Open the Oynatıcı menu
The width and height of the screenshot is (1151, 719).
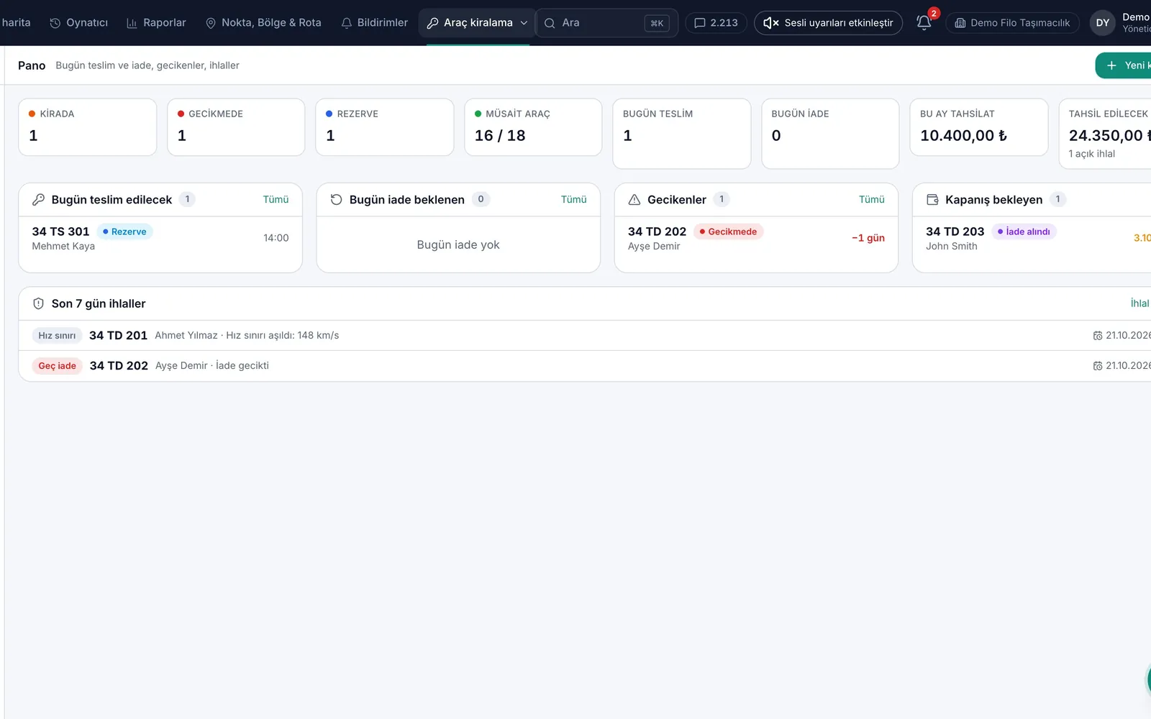point(79,23)
